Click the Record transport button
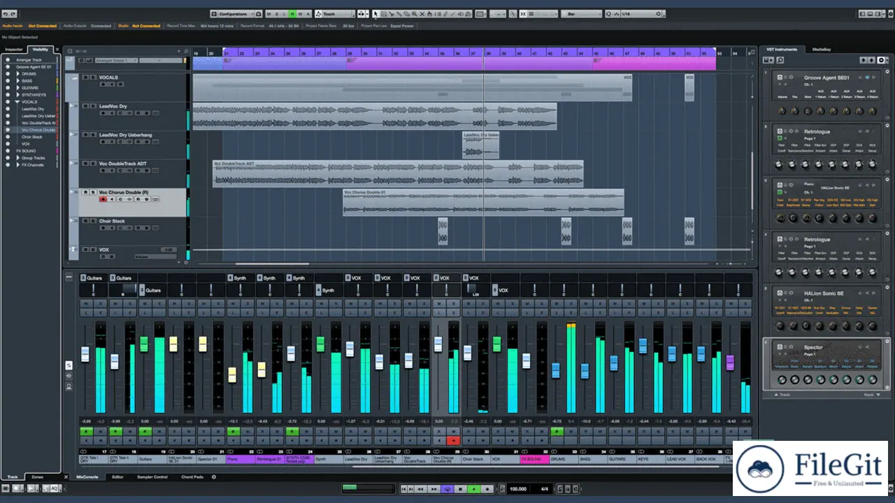895x503 pixels. [487, 489]
